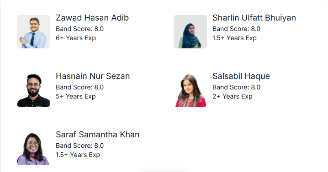
Task: Click Sharlin's Band Score 8.0 line
Action: (x=236, y=29)
